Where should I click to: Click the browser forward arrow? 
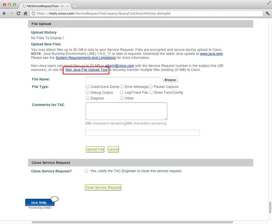click(x=11, y=13)
